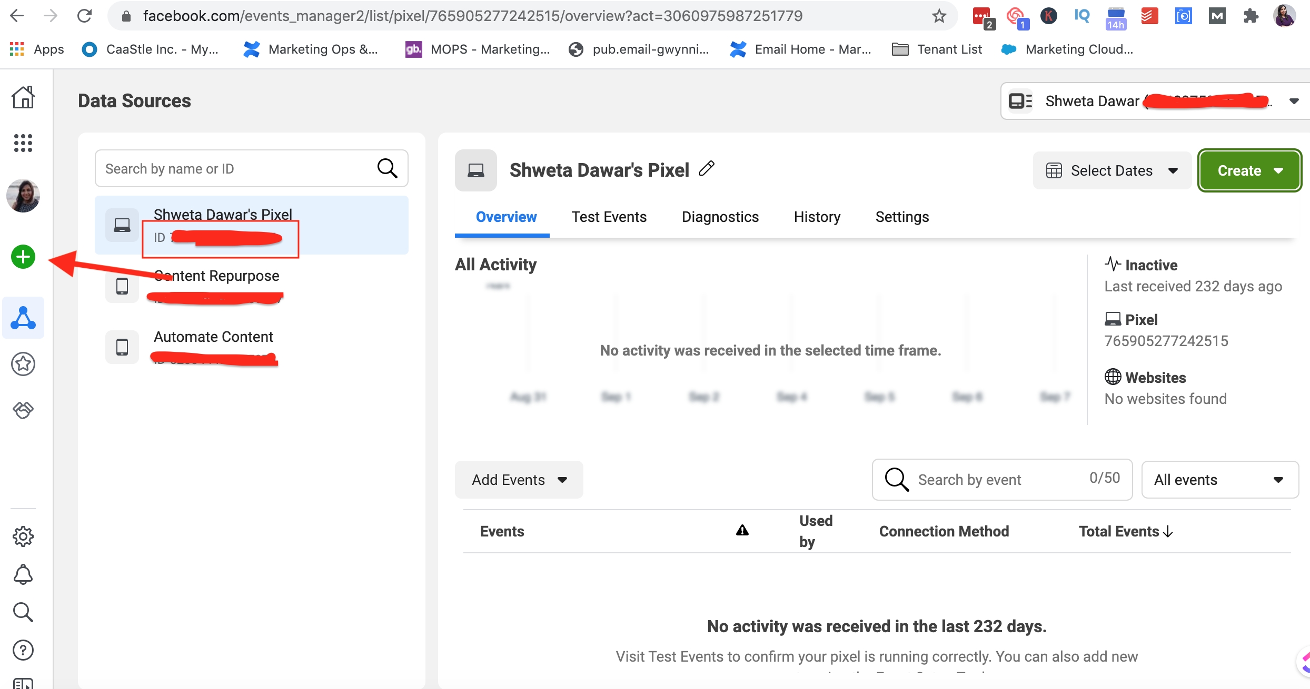Open the Apps bookmark shortcut
Viewport: 1310px width, 689px height.
click(x=37, y=49)
